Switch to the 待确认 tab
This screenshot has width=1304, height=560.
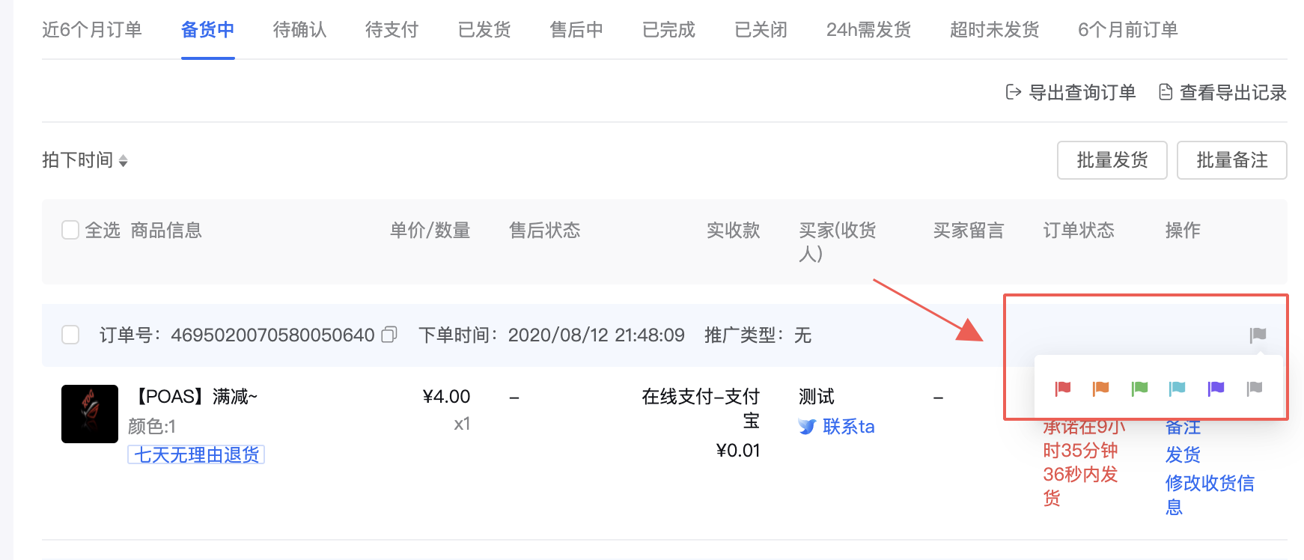299,30
